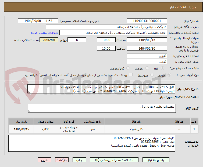
Task: Click the buyer organization name field
Action: (106, 27)
